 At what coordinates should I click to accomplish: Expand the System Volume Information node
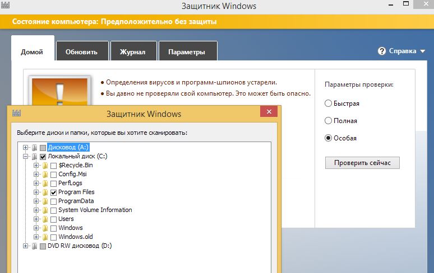click(36, 210)
